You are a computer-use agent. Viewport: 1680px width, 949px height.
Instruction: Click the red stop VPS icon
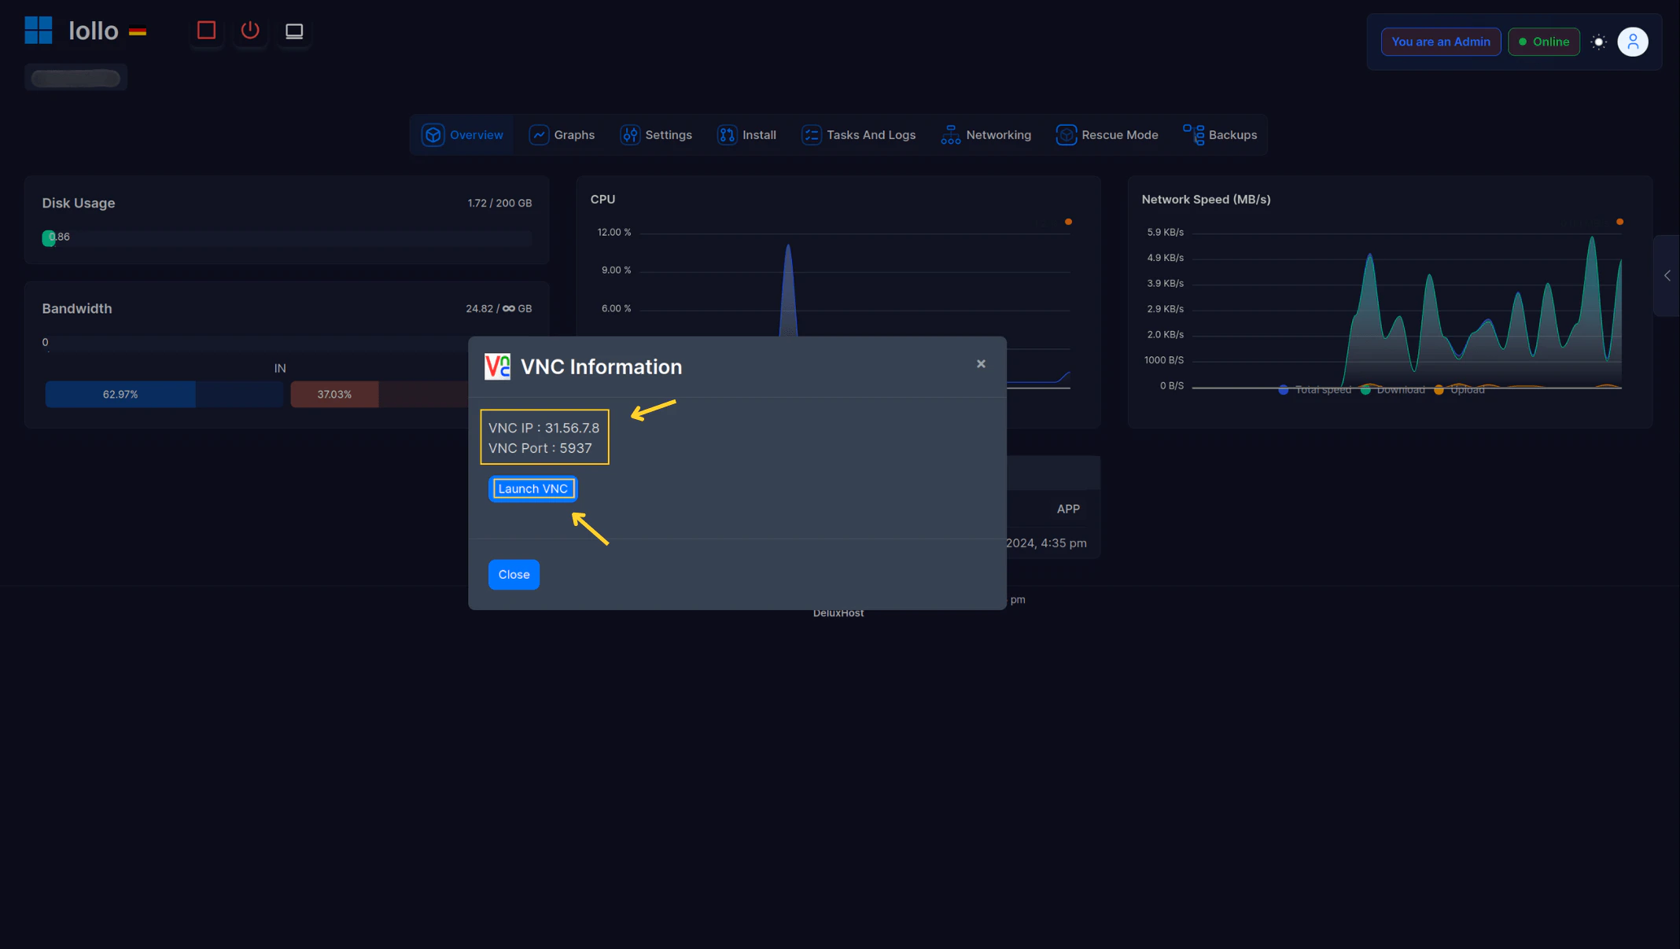pyautogui.click(x=206, y=31)
